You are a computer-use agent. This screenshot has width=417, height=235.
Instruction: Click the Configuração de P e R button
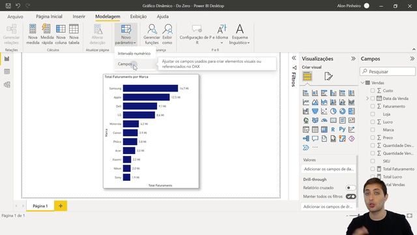pos(197,35)
